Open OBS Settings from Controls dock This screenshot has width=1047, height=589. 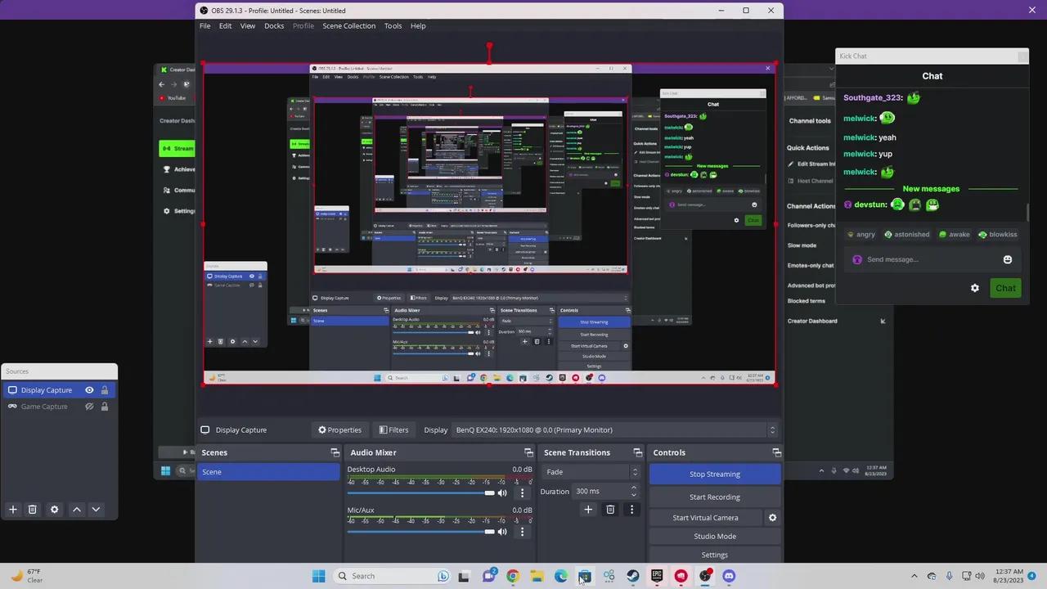tap(715, 555)
